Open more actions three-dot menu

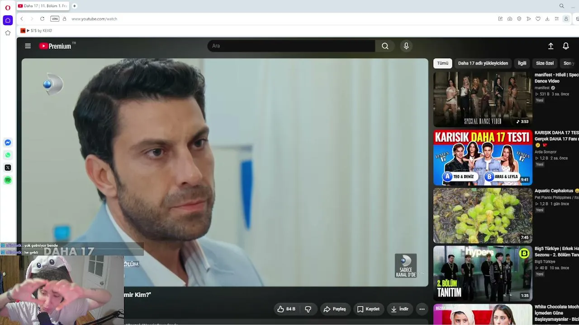(422, 309)
